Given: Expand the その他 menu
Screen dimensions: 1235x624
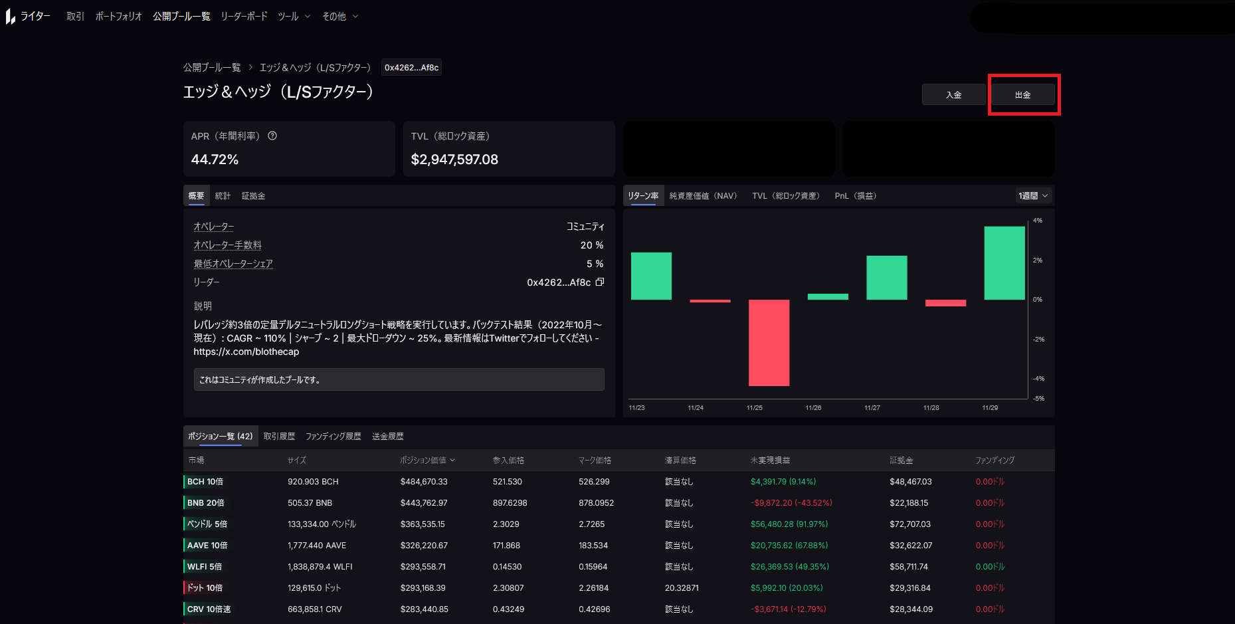Looking at the screenshot, I should (340, 17).
